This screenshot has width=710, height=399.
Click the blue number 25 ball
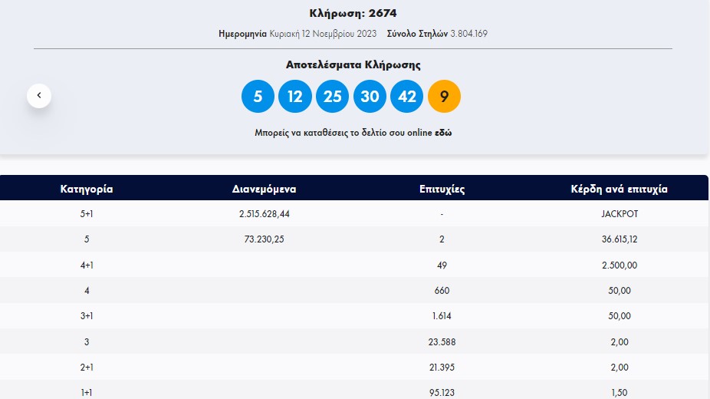(x=332, y=97)
